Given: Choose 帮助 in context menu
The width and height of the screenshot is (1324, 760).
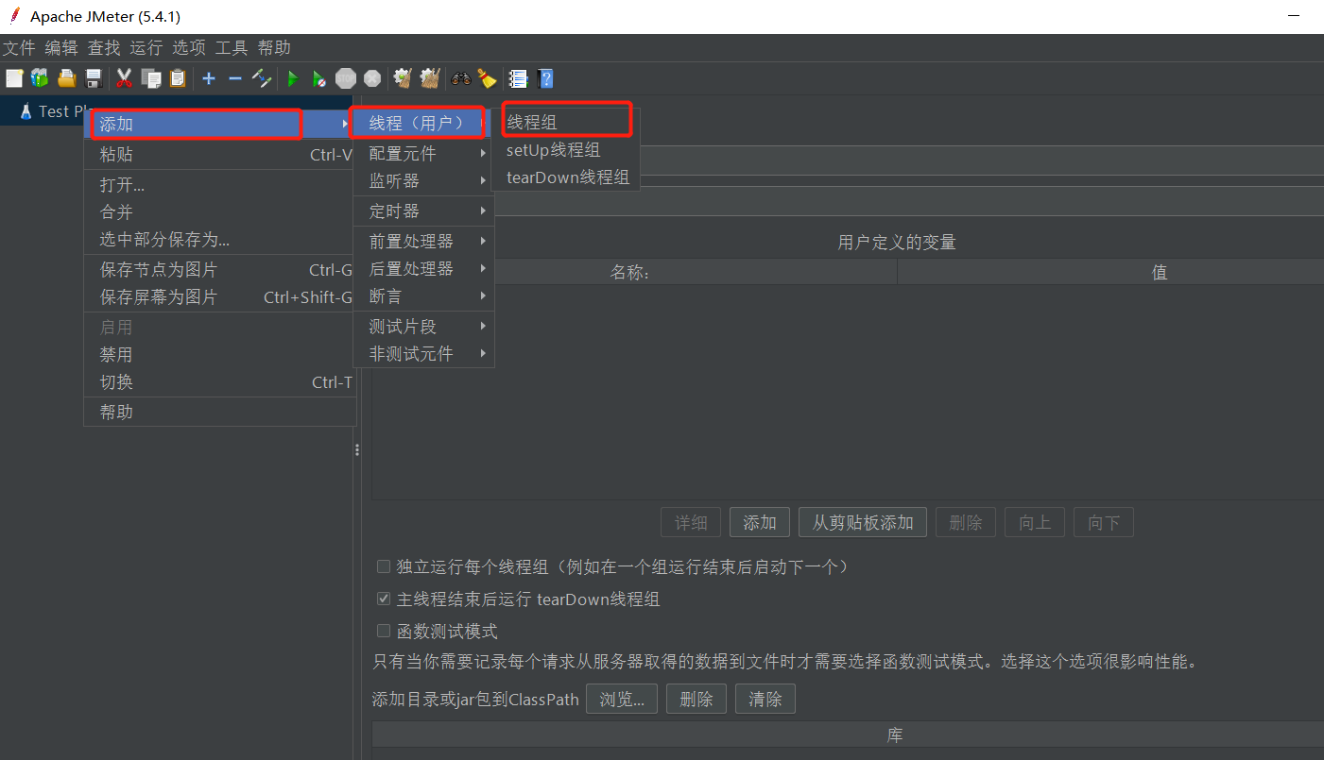Looking at the screenshot, I should point(220,413).
